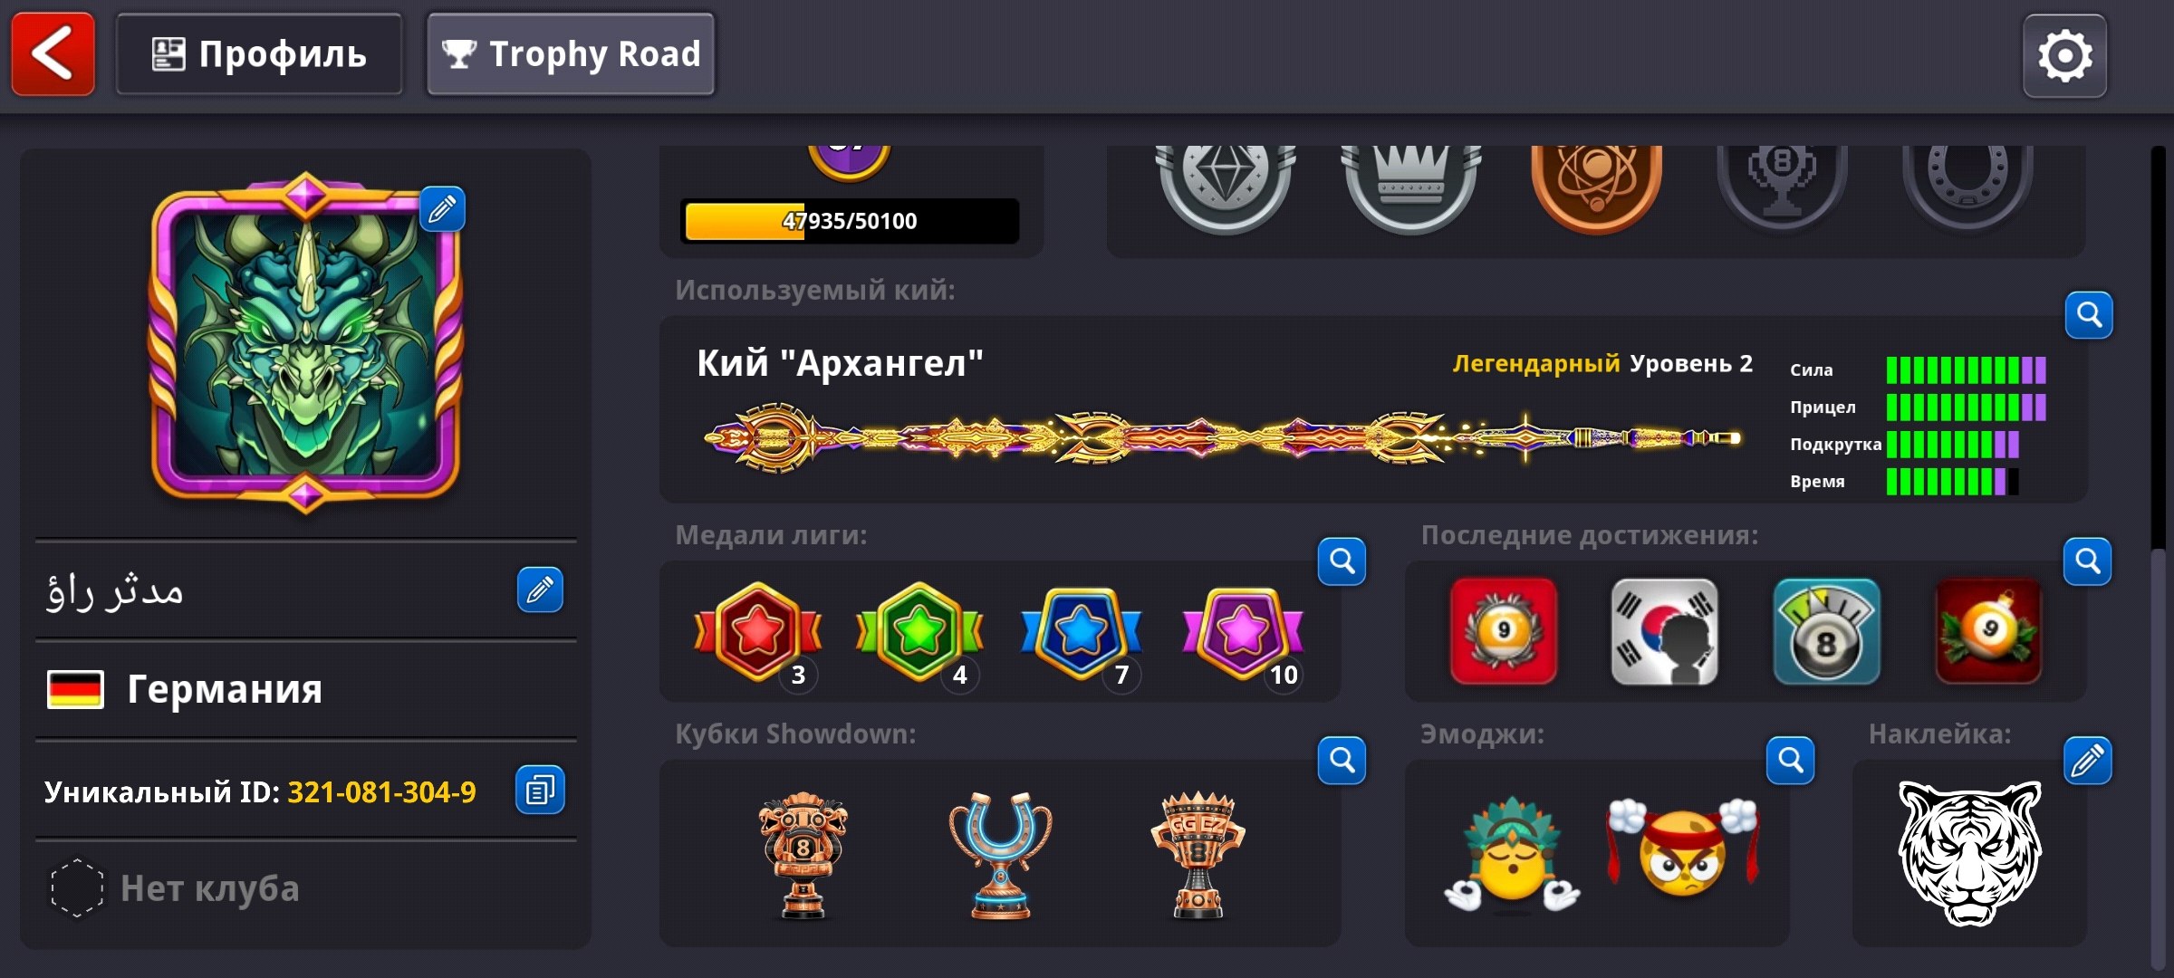
Task: Click the red back arrow button
Action: [x=53, y=54]
